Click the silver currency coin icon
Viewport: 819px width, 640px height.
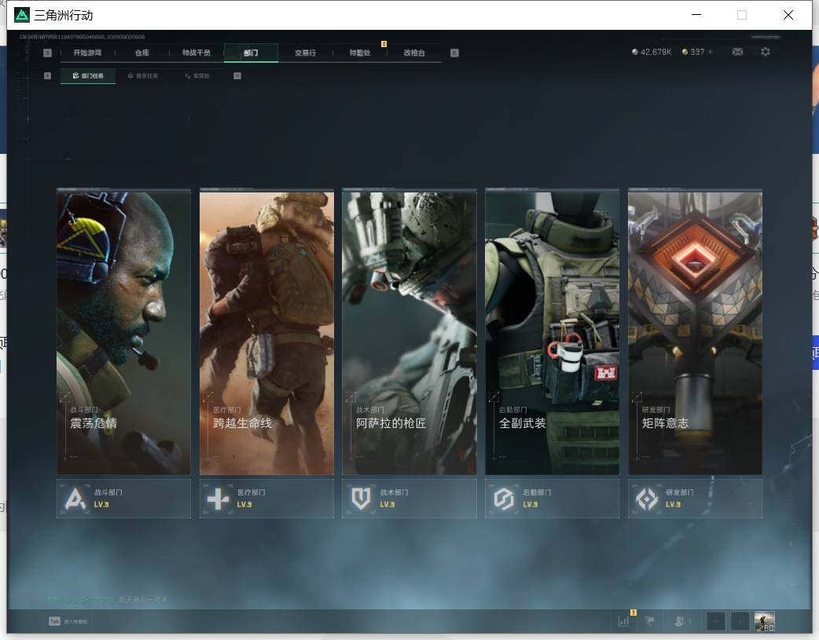[634, 52]
